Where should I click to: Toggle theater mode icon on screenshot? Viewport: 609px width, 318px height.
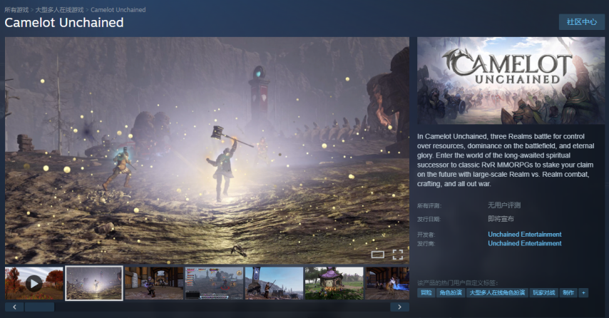click(x=377, y=255)
